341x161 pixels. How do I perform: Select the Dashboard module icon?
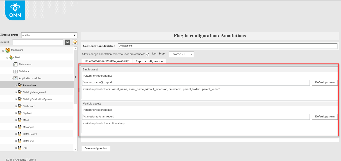[x=20, y=106]
